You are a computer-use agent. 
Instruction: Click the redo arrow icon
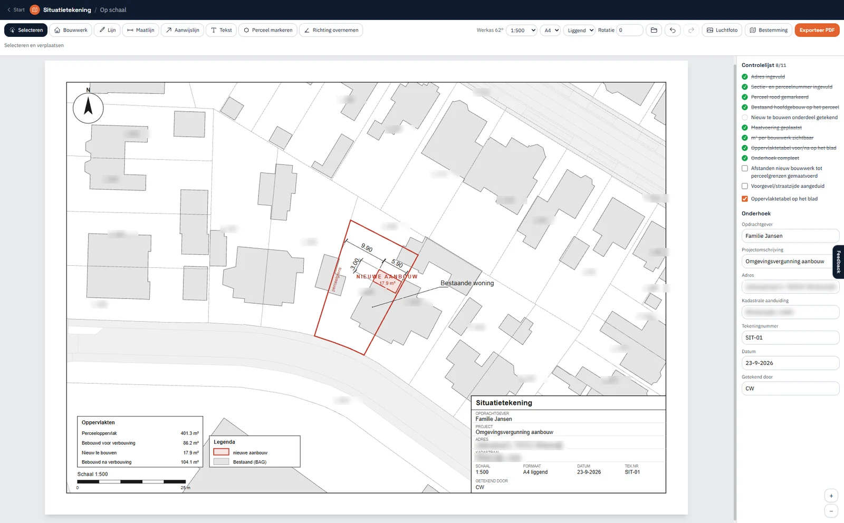pyautogui.click(x=691, y=30)
